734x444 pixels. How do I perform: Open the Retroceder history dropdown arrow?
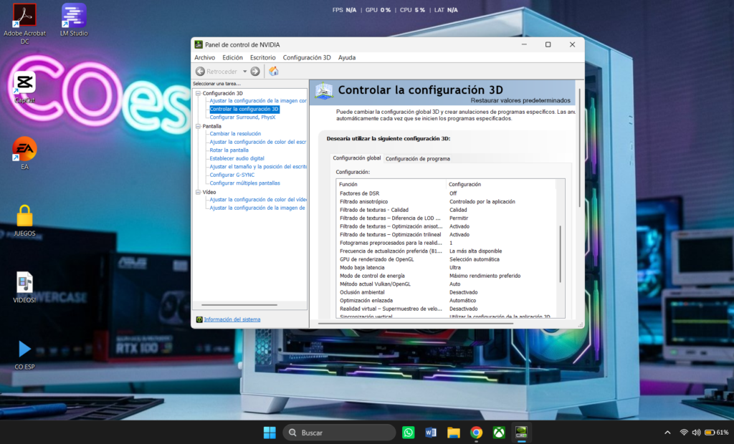pyautogui.click(x=244, y=72)
